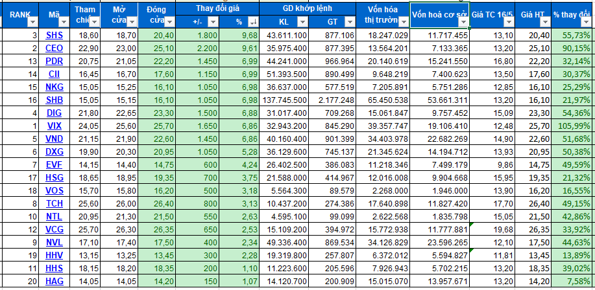Click the VIX ticker hyperlink
The height and width of the screenshot is (290, 595).
pos(55,126)
